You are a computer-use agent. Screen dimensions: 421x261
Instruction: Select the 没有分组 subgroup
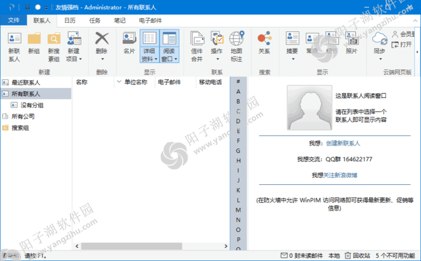pos(32,105)
